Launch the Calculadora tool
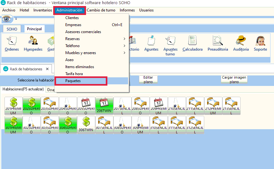The width and height of the screenshot is (274, 169). [192, 43]
